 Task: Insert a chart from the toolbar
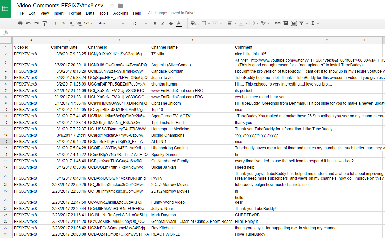click(293, 23)
